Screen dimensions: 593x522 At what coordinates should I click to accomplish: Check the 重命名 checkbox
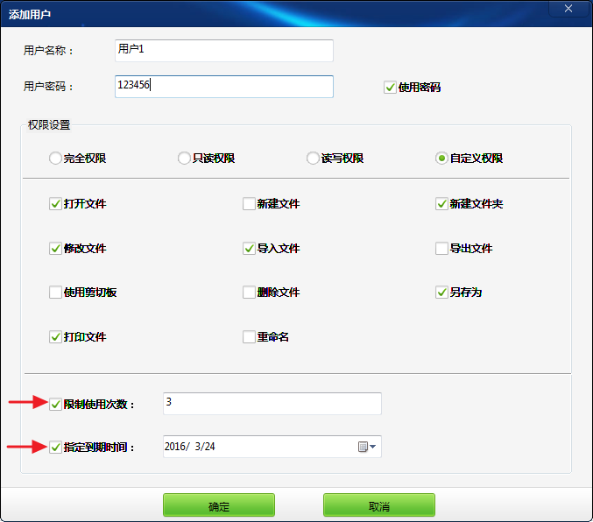249,337
